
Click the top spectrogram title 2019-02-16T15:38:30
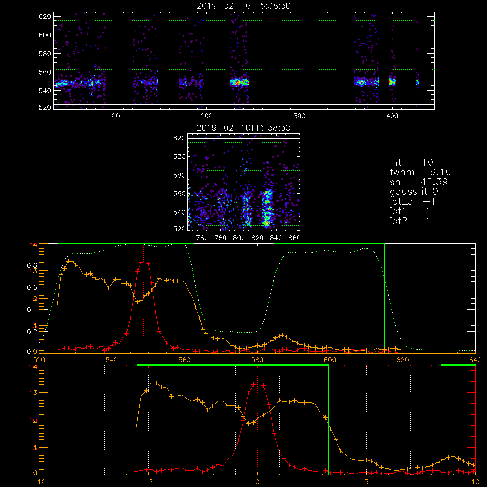(x=244, y=6)
